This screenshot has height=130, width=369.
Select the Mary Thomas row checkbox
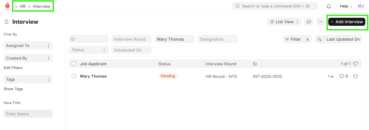coord(74,76)
